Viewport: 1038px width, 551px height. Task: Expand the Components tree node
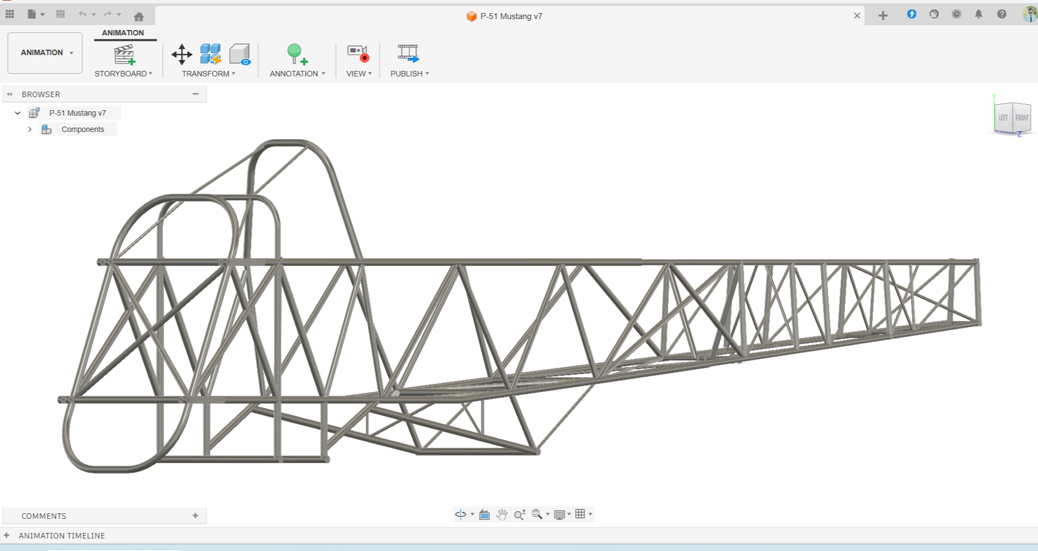[30, 129]
